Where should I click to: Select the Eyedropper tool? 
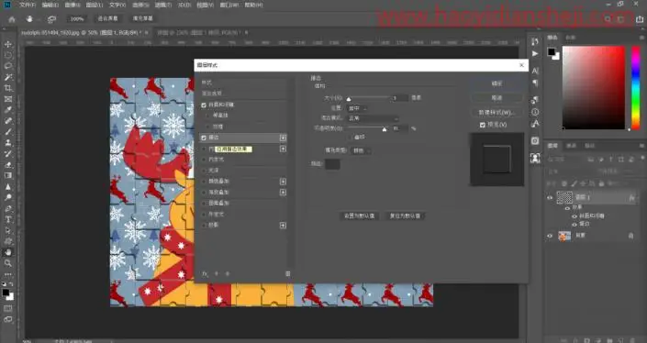pyautogui.click(x=8, y=110)
